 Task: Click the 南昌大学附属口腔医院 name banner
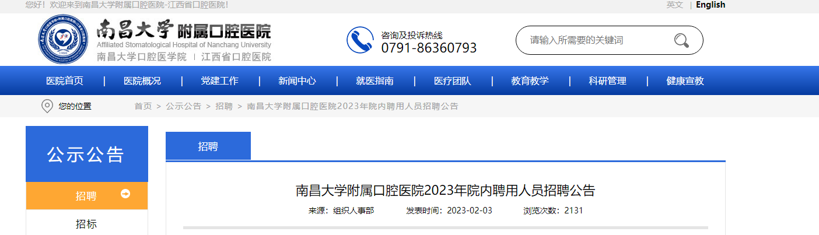click(184, 40)
